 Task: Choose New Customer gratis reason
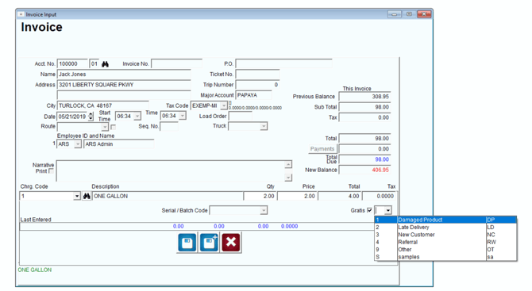(445, 235)
